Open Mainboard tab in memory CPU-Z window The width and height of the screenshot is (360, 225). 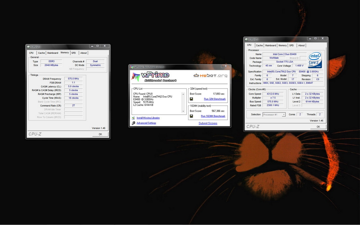[53, 53]
